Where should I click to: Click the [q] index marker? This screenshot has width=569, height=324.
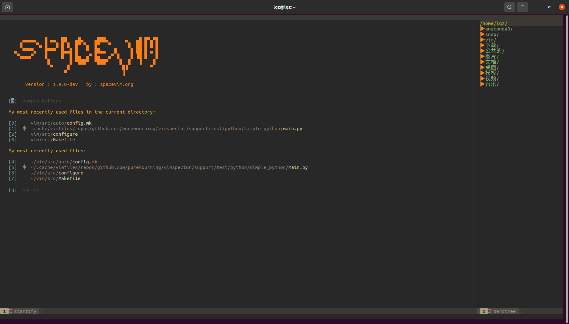(x=13, y=190)
